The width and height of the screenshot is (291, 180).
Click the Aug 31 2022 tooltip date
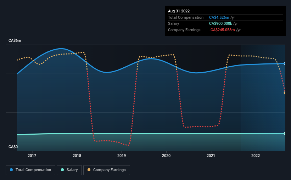(x=179, y=11)
